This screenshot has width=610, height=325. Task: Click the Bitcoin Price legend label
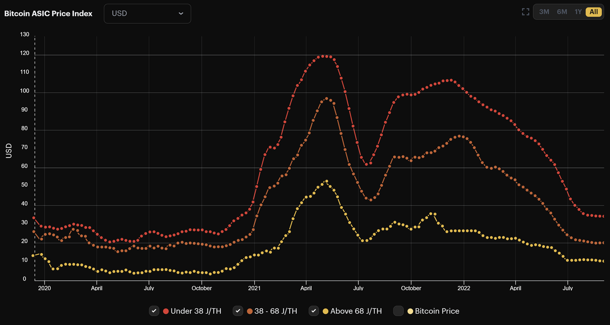point(437,311)
